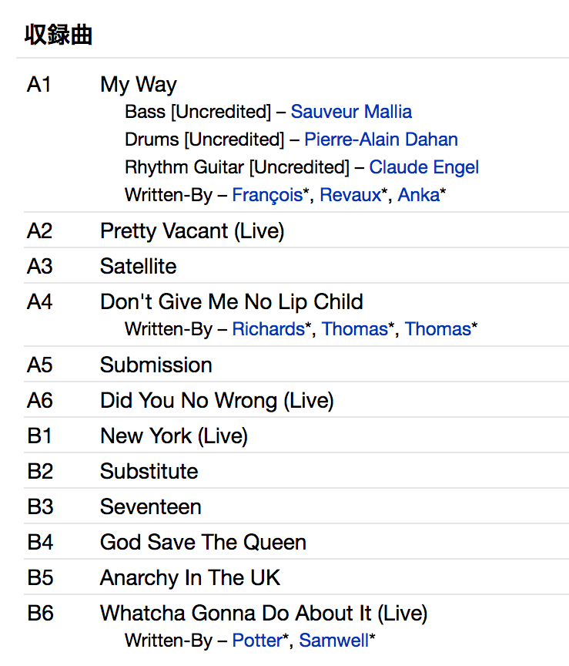Image resolution: width=569 pixels, height=666 pixels.
Task: Click Whatcha Gonna Do About It track
Action: [x=263, y=613]
